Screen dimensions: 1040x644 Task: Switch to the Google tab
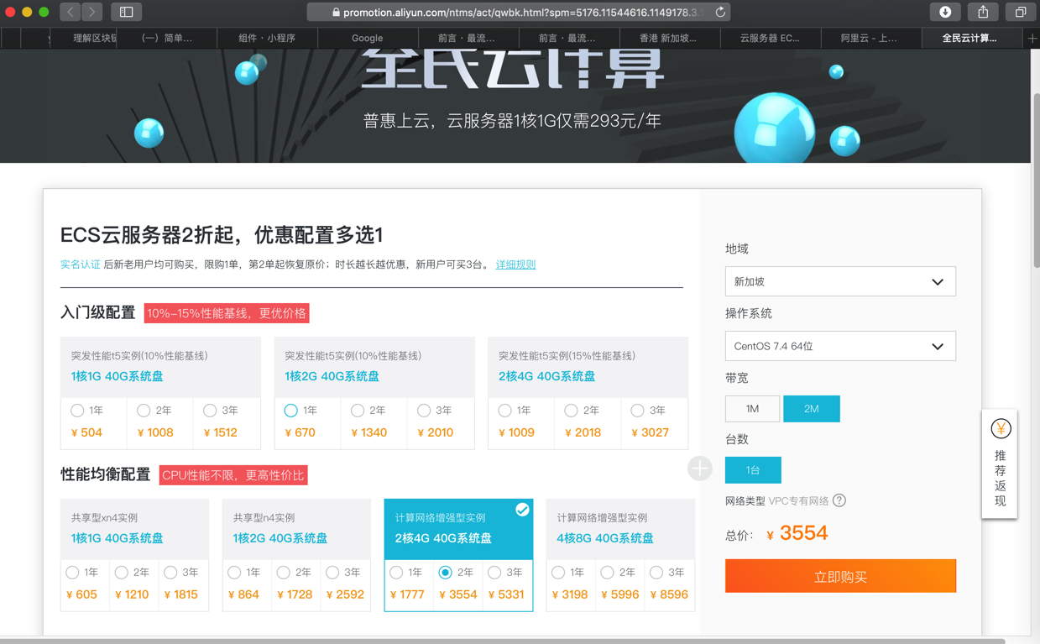pyautogui.click(x=367, y=38)
